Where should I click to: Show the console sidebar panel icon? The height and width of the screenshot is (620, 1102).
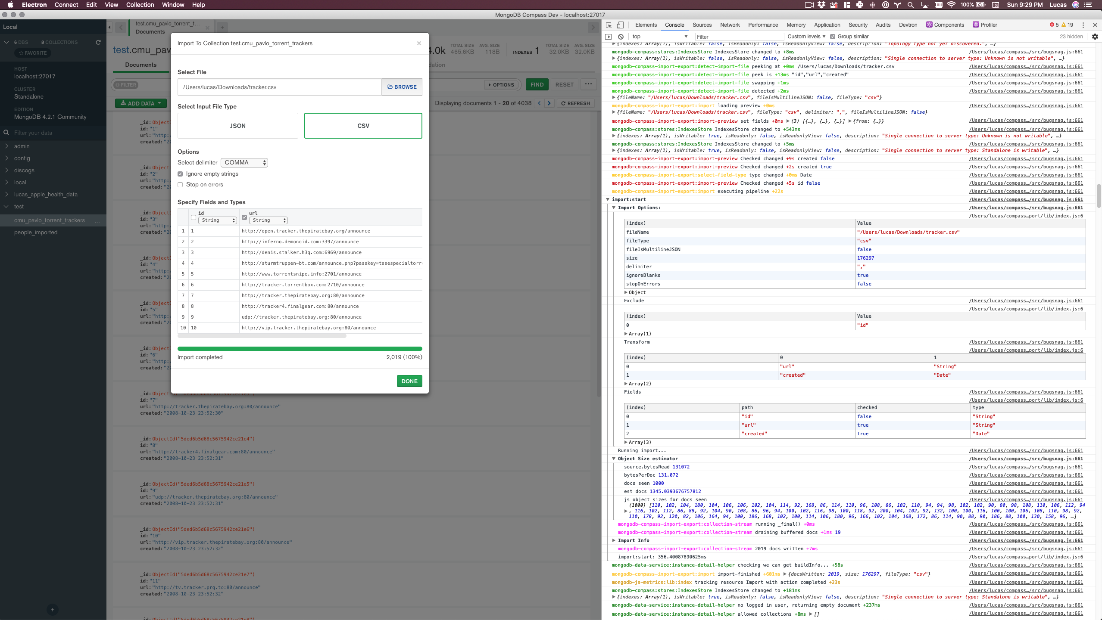tap(609, 37)
